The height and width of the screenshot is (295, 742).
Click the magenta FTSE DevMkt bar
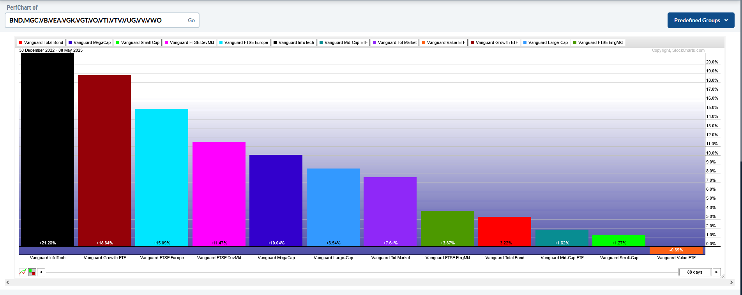pos(219,194)
